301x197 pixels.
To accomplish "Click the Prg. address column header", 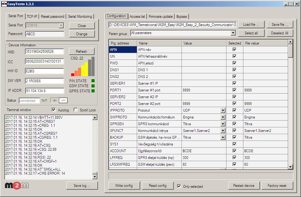I will click(123, 43).
